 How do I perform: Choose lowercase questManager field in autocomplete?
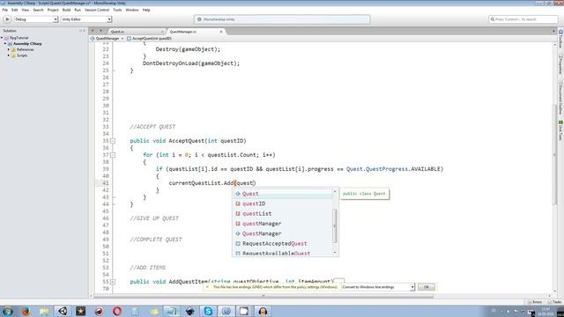[282, 224]
